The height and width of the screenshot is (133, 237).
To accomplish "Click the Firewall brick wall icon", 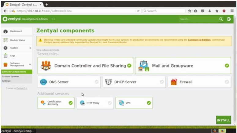I will [174, 82].
